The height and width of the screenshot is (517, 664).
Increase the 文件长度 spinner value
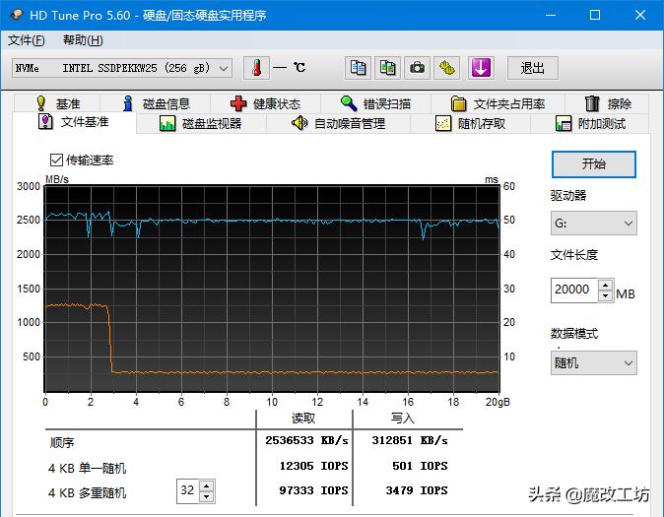(605, 285)
